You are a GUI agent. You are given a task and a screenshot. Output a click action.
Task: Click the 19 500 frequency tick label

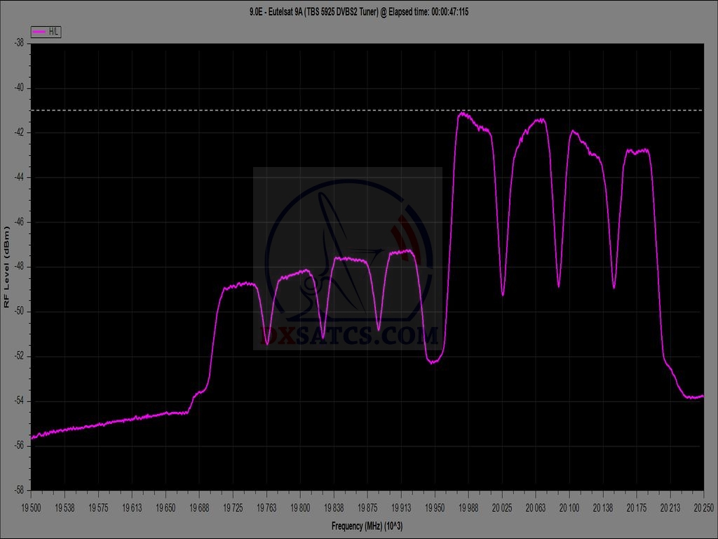(31, 506)
